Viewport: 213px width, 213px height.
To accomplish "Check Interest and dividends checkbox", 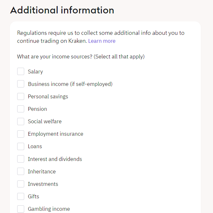I will [21, 159].
